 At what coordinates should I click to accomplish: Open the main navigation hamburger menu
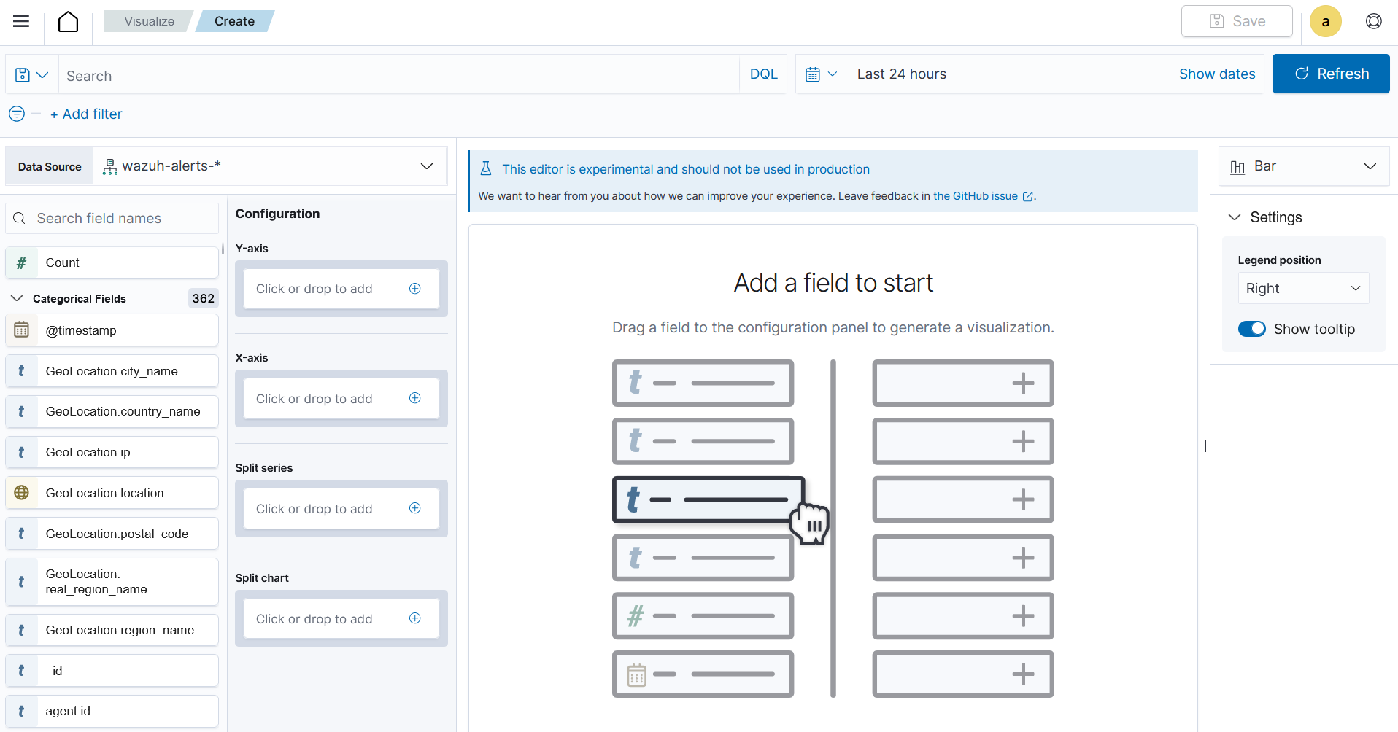21,21
